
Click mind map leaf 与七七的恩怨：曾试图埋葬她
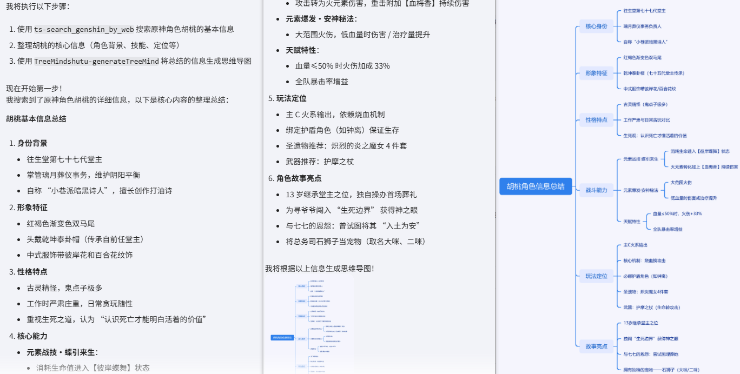650,355
